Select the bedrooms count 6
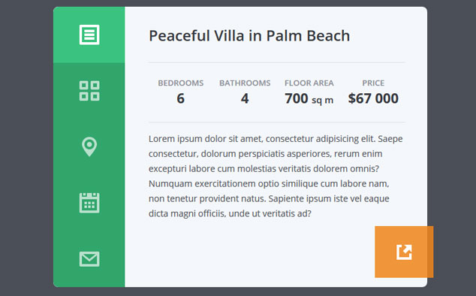Viewport: 476px width, 296px height. coord(181,98)
